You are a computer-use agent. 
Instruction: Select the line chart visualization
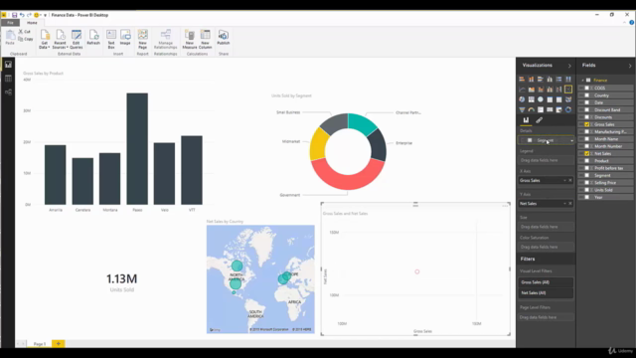522,89
